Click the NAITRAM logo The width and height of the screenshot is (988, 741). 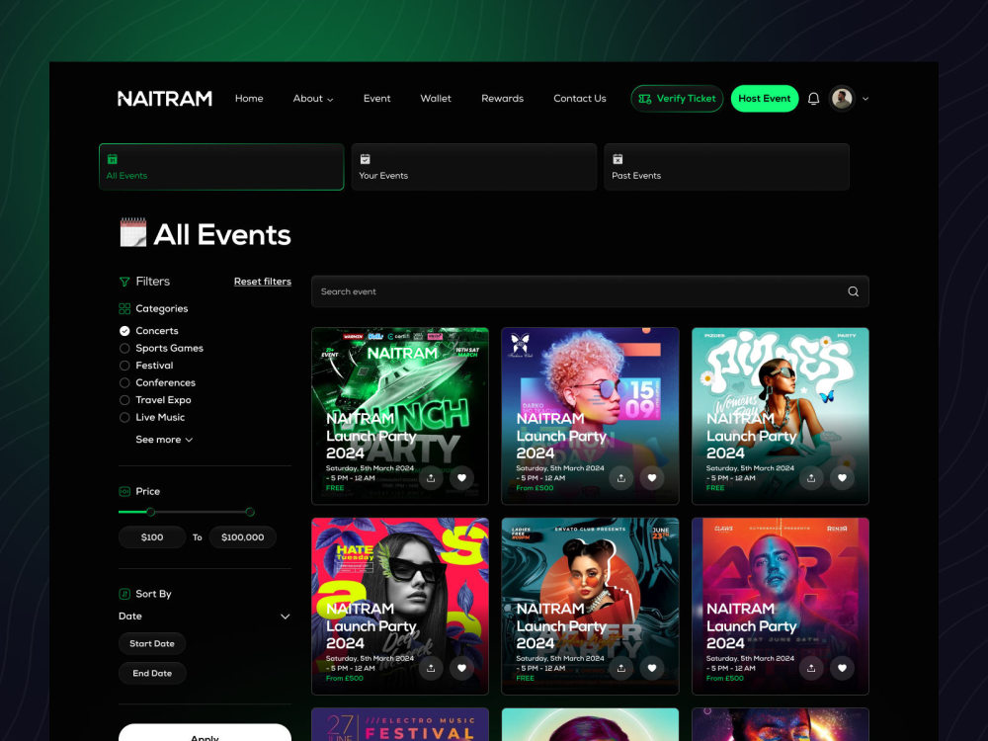click(x=165, y=99)
